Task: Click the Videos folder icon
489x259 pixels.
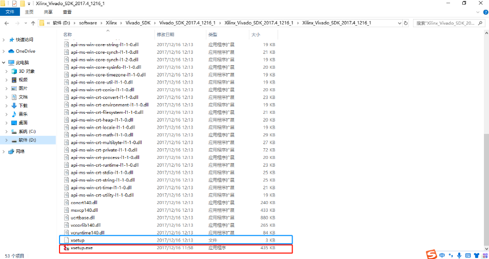Action: click(x=14, y=80)
